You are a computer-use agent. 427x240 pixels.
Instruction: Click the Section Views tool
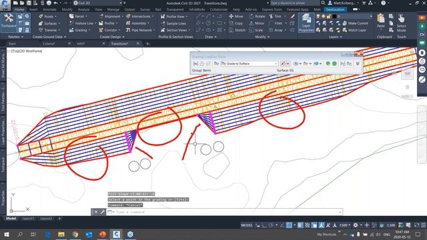175,30
